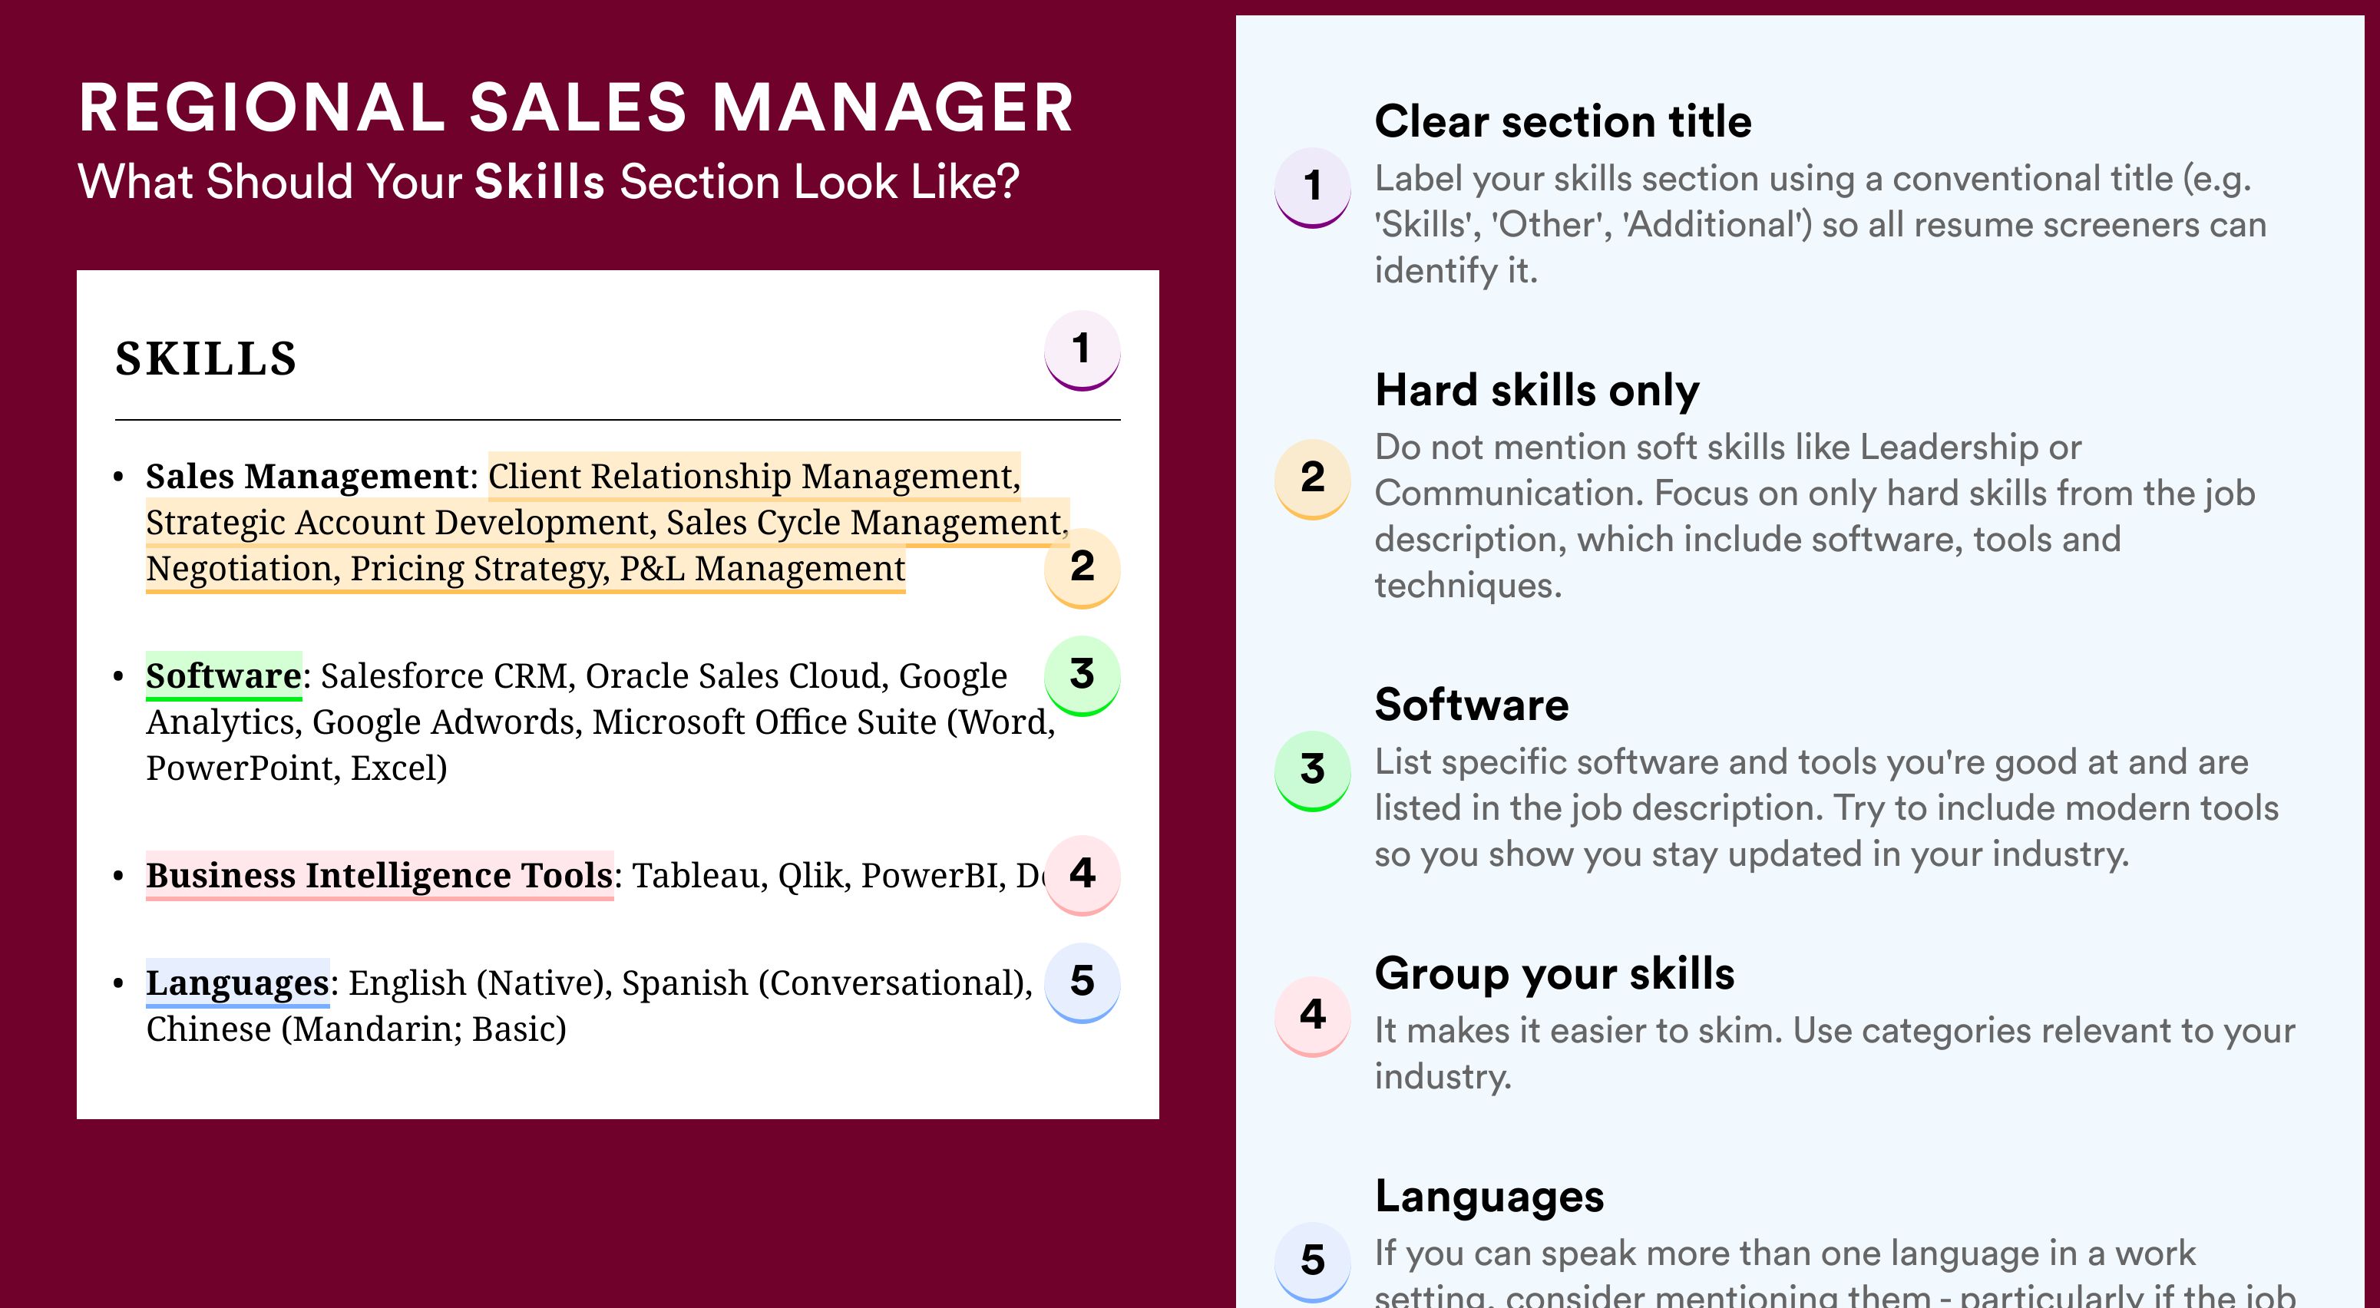This screenshot has height=1308, width=2380.
Task: Click the orange number 2 badge in resume
Action: click(1082, 567)
